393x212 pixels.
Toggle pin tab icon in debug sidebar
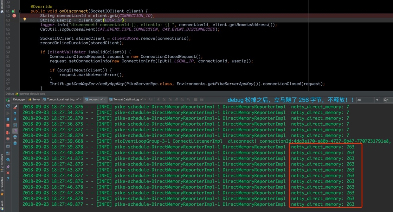[8, 166]
